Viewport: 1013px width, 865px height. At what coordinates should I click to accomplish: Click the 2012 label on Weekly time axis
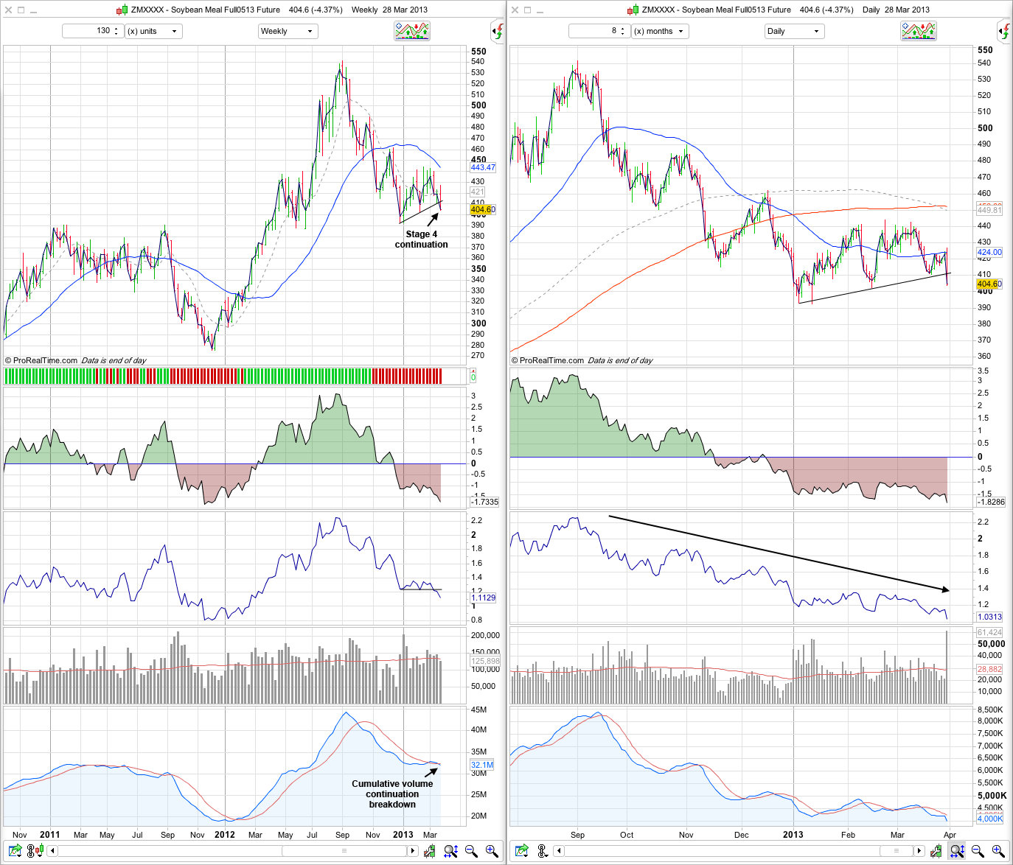225,835
